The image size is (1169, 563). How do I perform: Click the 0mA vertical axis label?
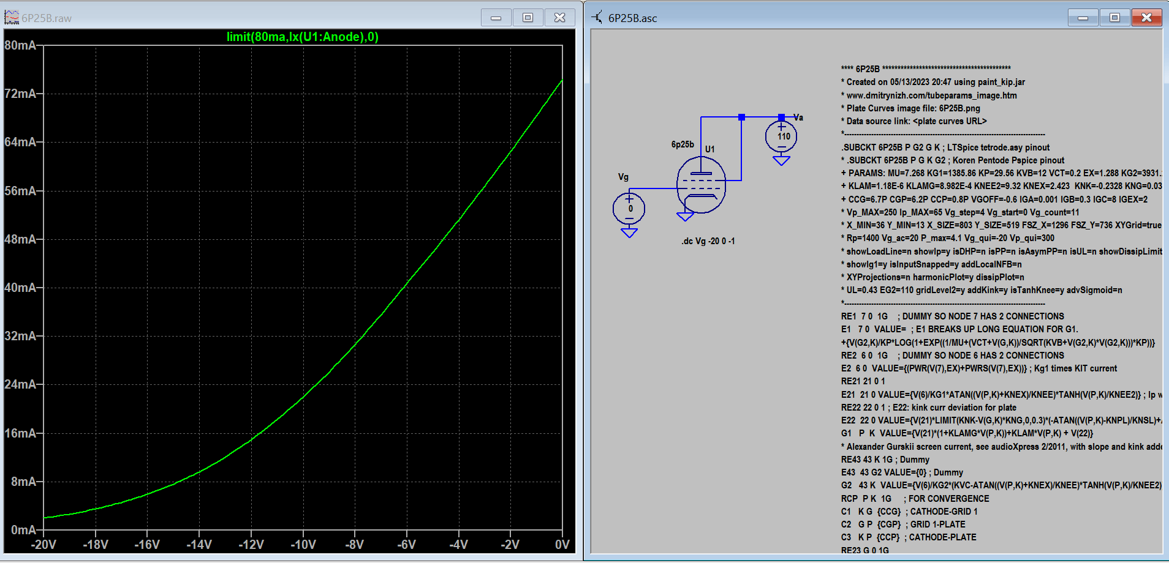pyautogui.click(x=24, y=530)
